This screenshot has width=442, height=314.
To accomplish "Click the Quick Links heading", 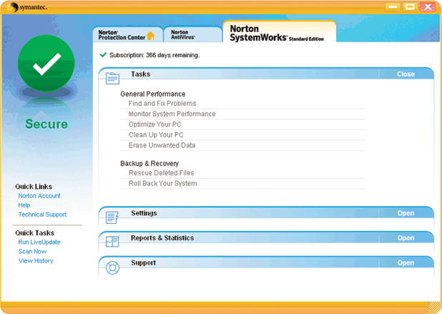I will (34, 187).
